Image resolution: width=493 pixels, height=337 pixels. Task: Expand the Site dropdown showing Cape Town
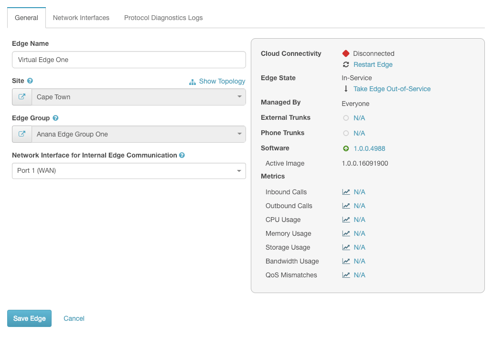point(139,97)
